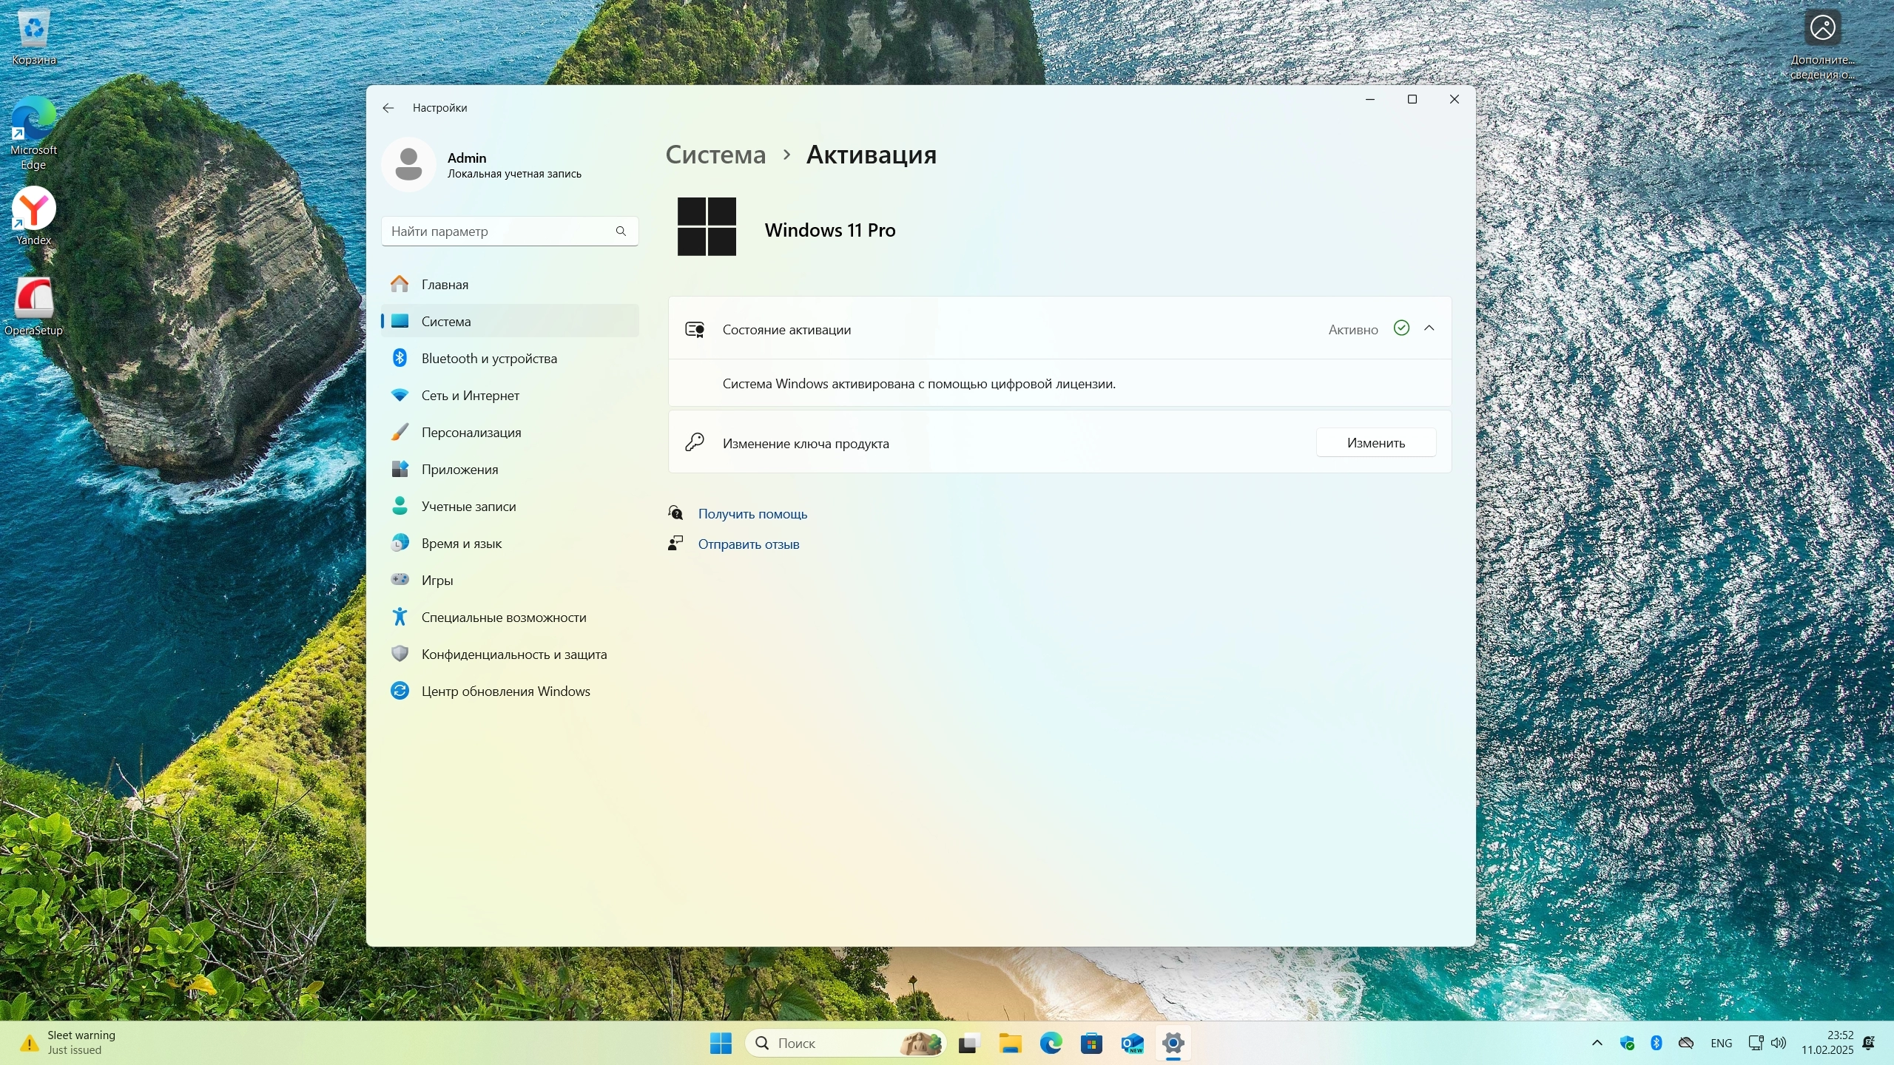Open Персонализация settings
This screenshot has height=1065, width=1894.
(471, 433)
